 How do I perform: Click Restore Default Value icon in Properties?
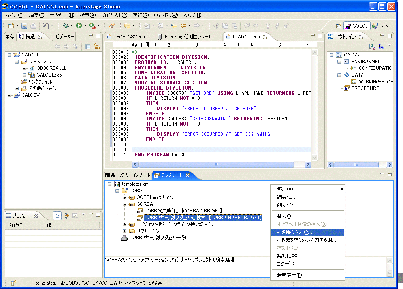click(x=75, y=216)
